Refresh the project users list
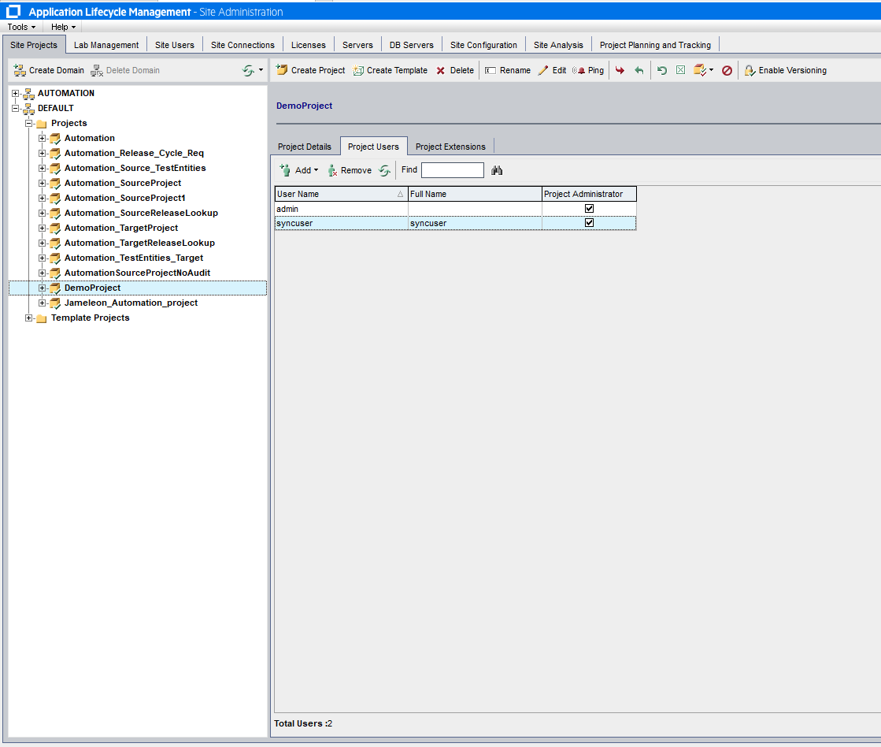The height and width of the screenshot is (747, 881). click(384, 170)
